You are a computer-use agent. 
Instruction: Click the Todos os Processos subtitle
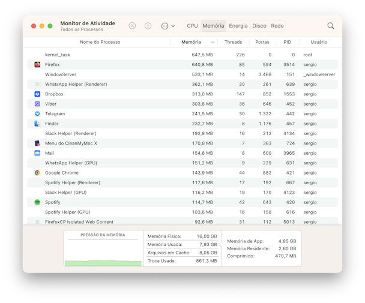(82, 29)
